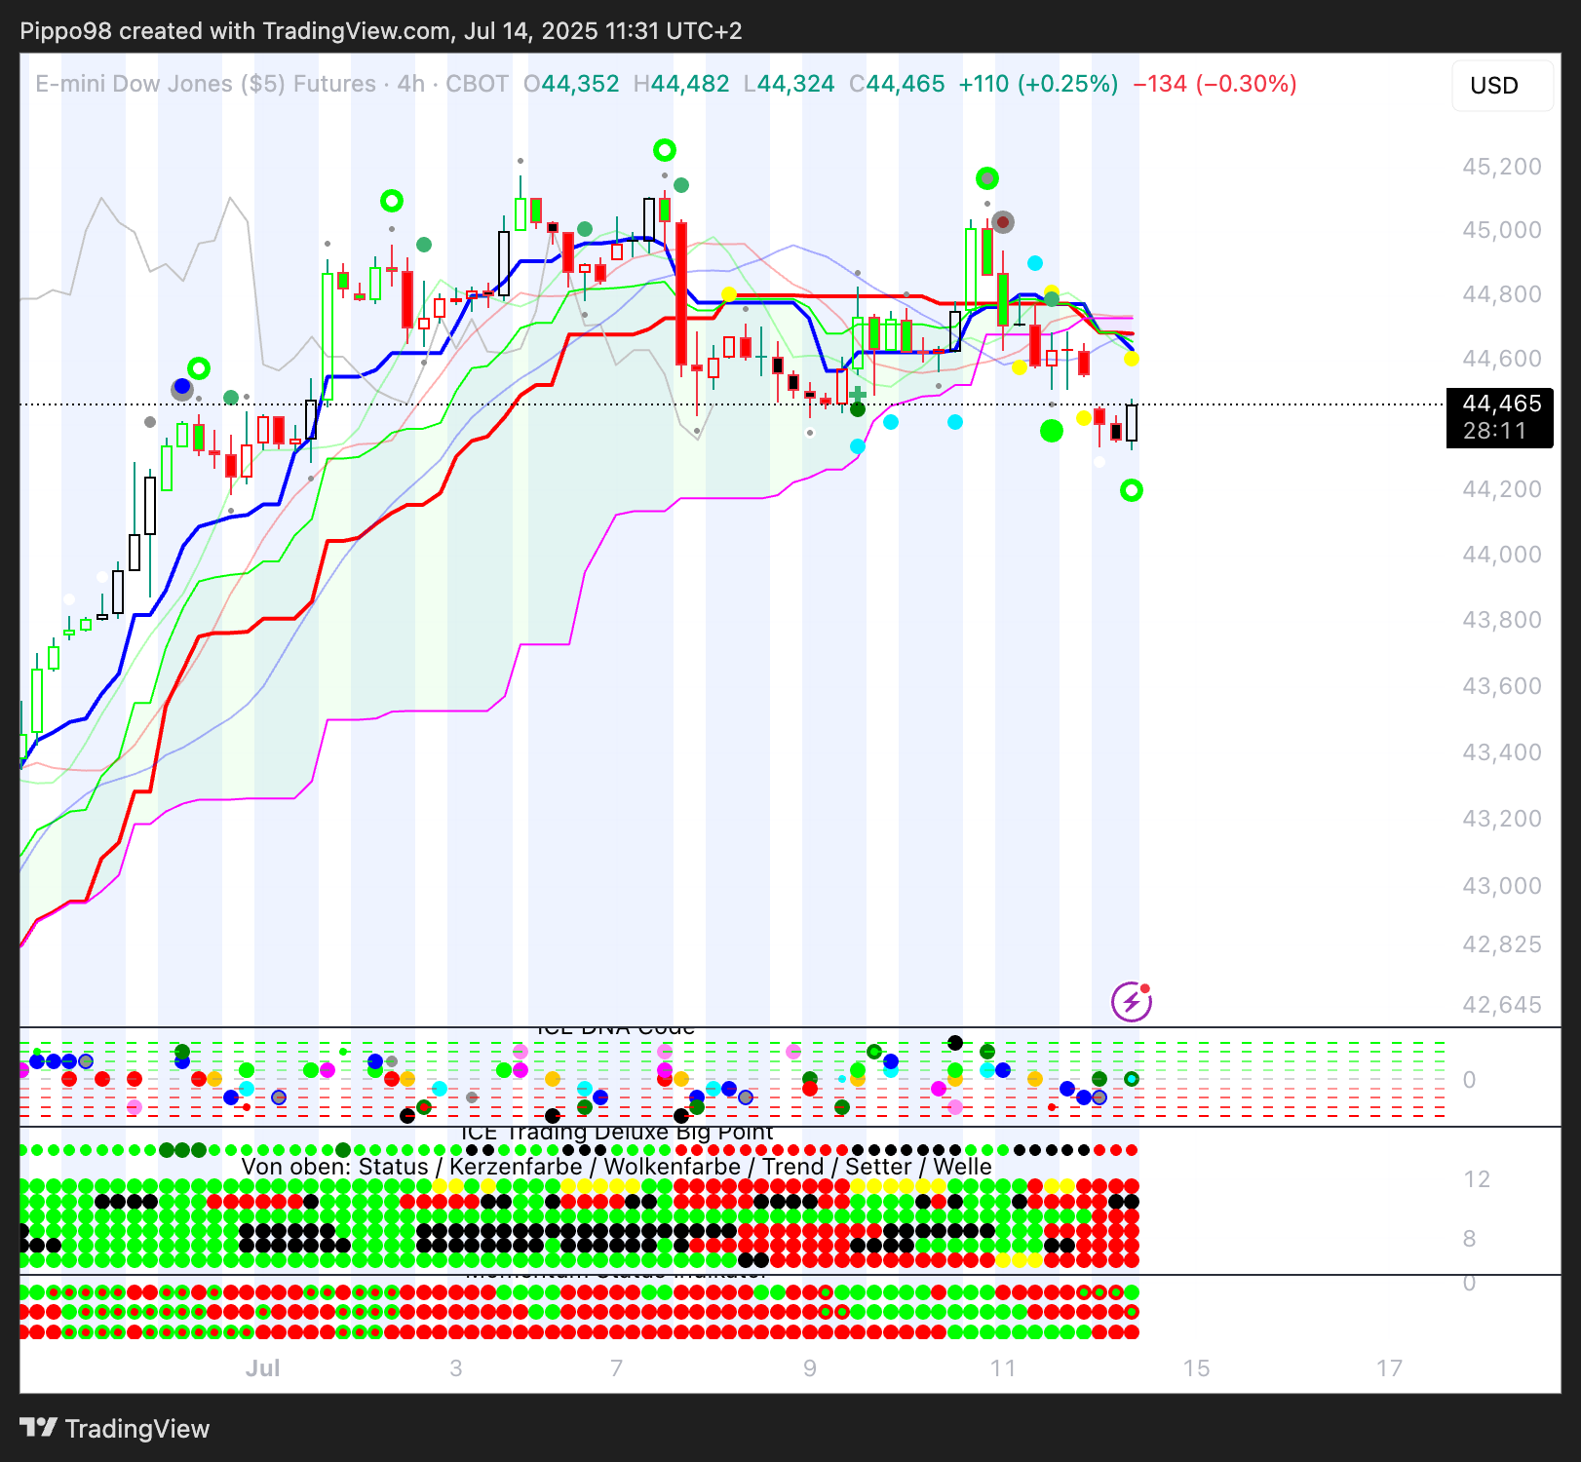The height and width of the screenshot is (1462, 1581).
Task: Click the purple lightning bolt icon
Action: tap(1131, 1001)
